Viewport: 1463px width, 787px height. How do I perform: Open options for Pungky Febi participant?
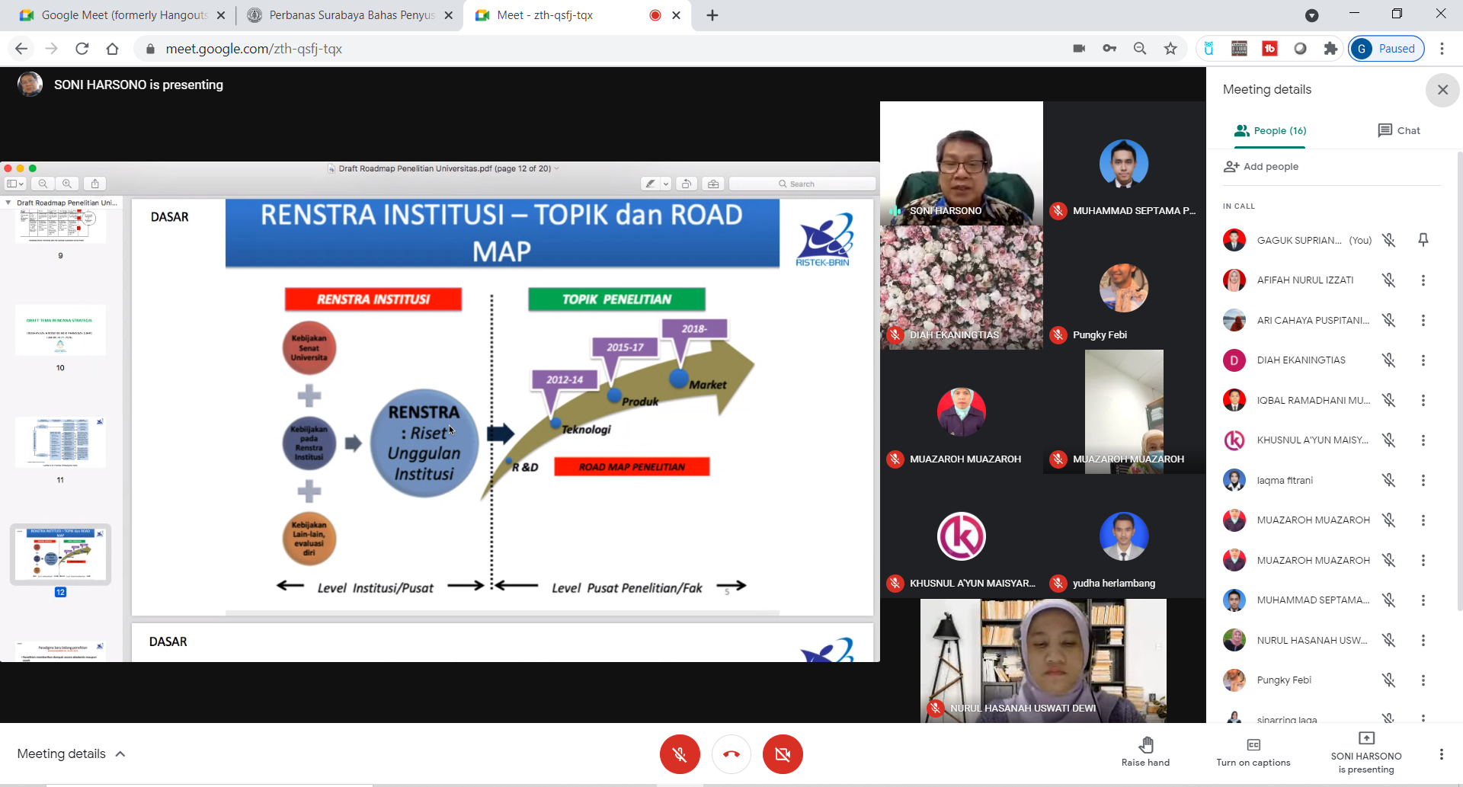1423,680
